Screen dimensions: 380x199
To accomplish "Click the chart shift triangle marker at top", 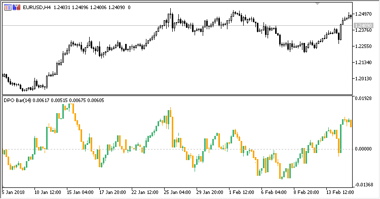I will pos(318,4).
